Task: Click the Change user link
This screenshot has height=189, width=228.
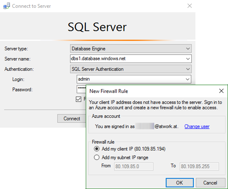Action: (197, 126)
